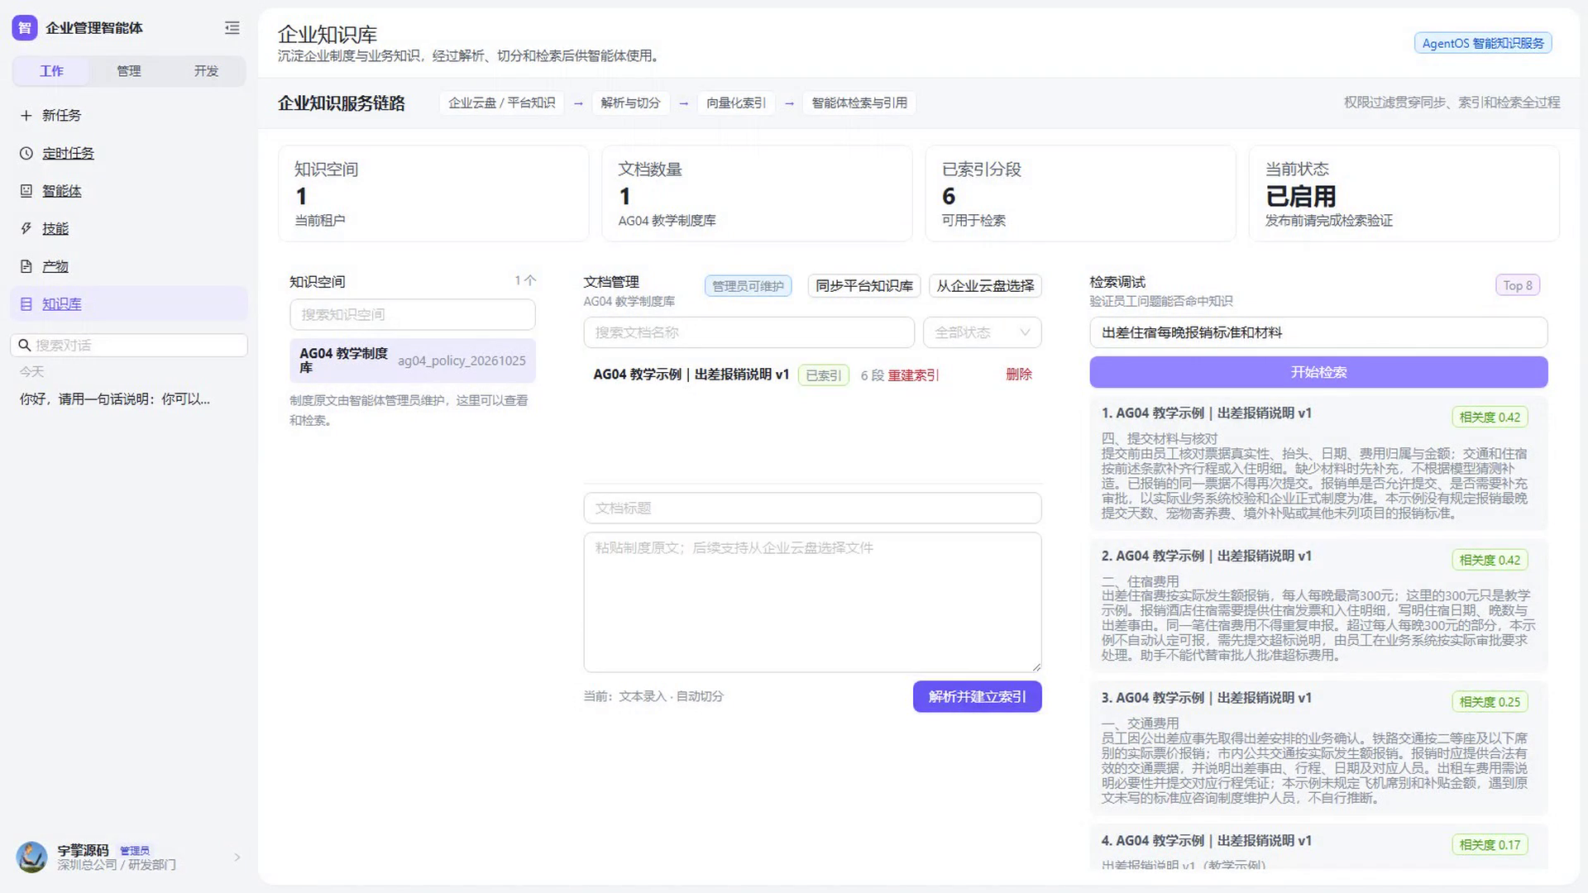Viewport: 1588px width, 893px height.
Task: Click the magnifier icon in 搜索对话
Action: pos(25,345)
